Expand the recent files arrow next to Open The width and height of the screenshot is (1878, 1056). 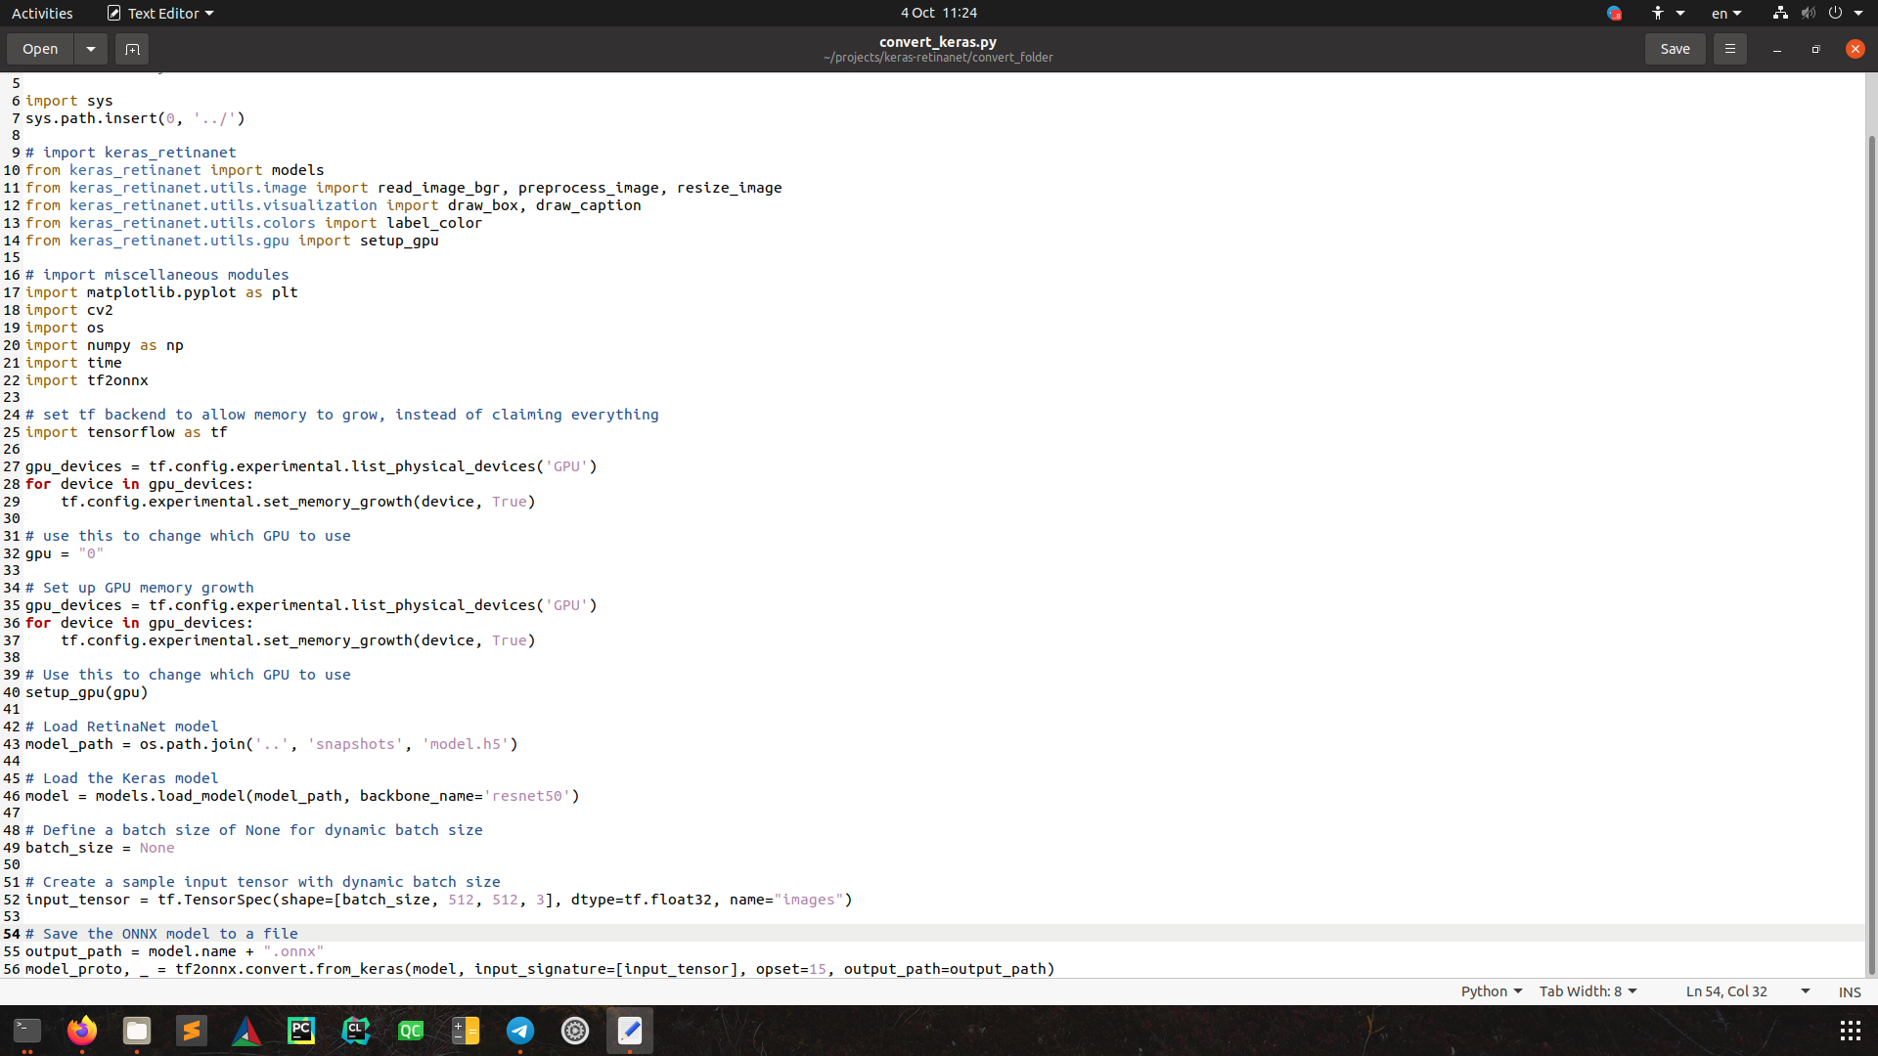pyautogui.click(x=91, y=49)
